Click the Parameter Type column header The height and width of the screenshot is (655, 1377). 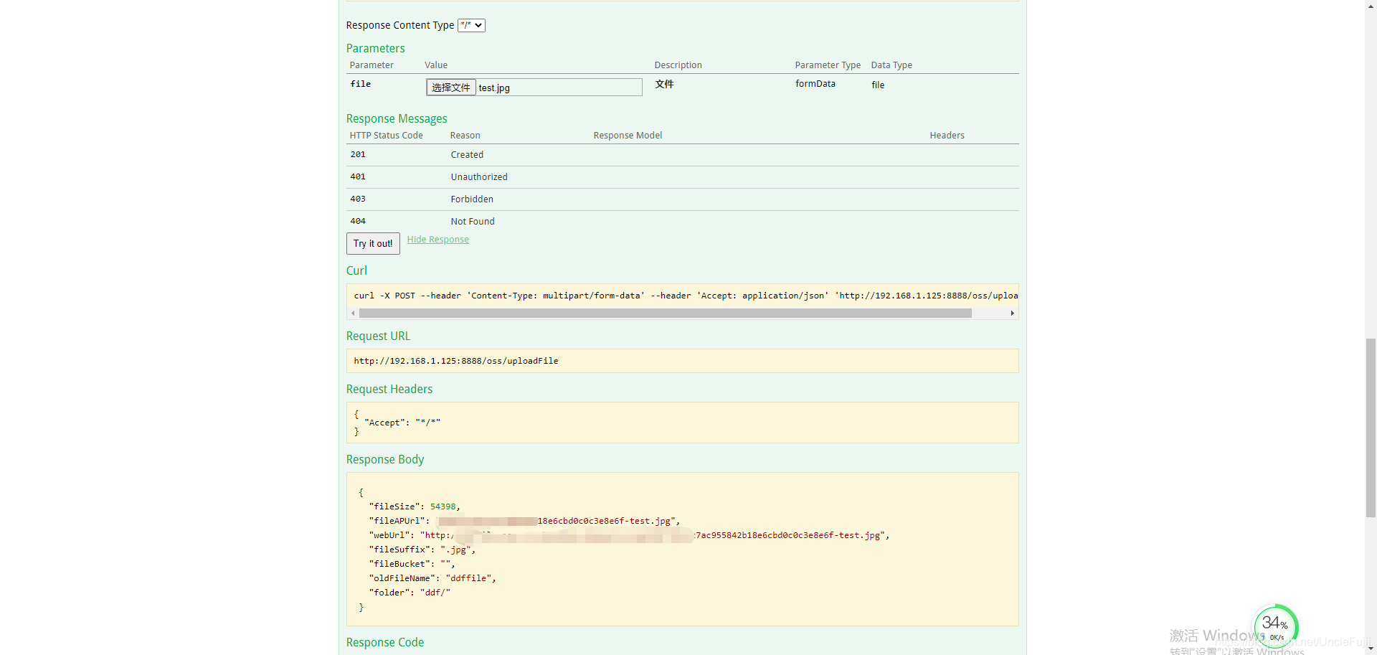828,65
